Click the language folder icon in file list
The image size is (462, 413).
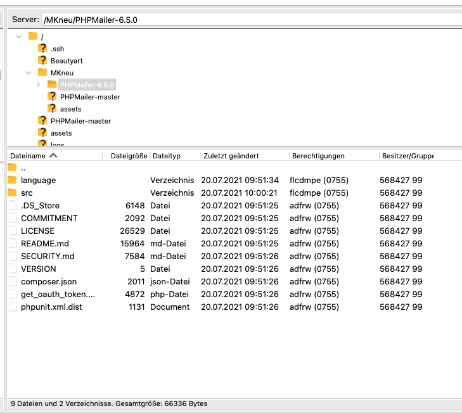pos(12,180)
